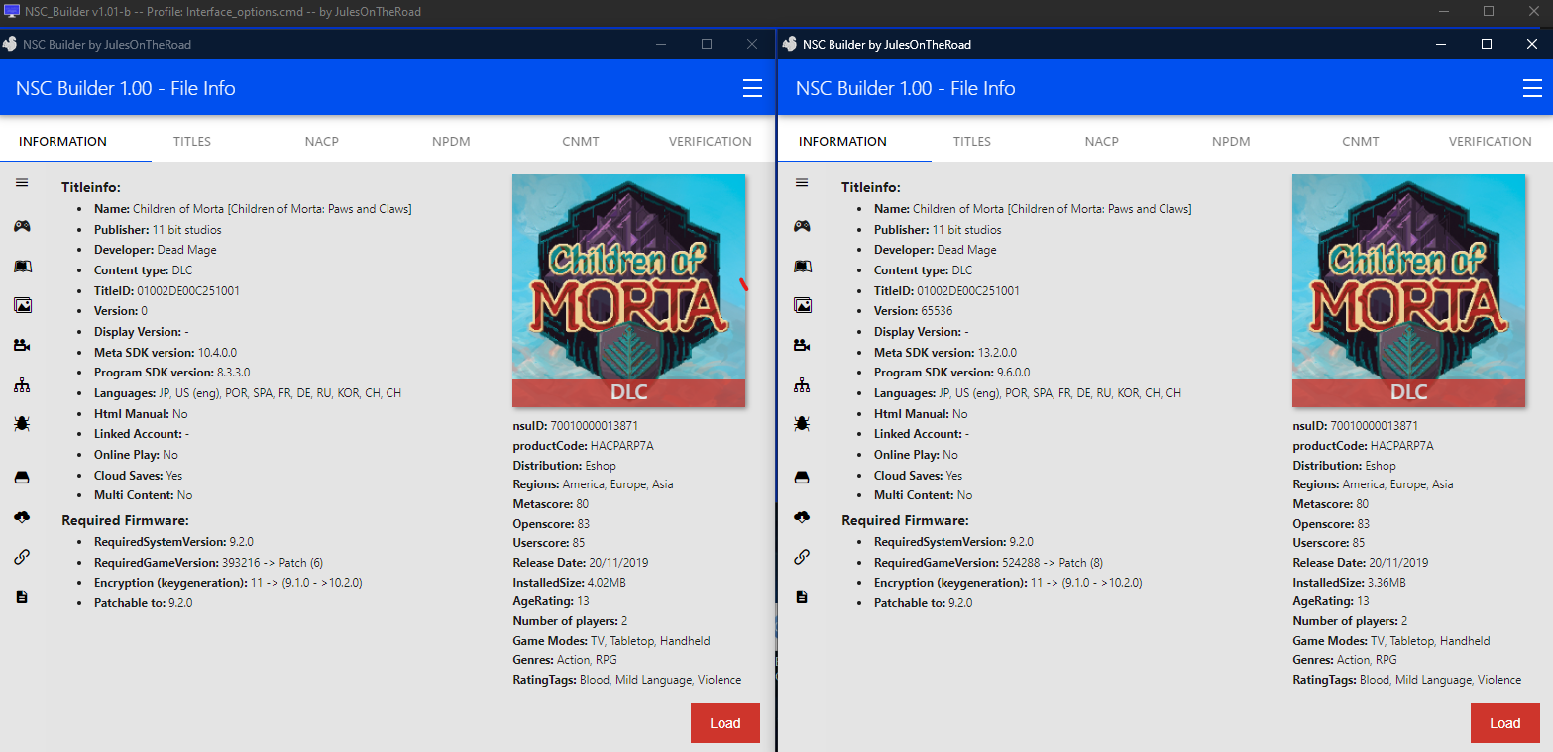Click cloud download icon in left window sidebar
1553x752 pixels.
click(22, 517)
